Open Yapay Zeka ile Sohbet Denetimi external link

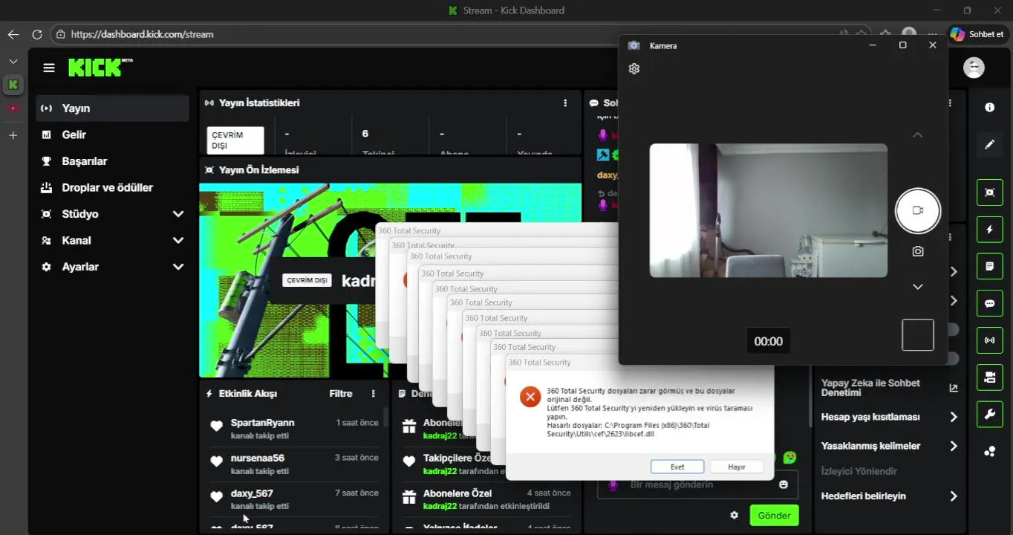[954, 388]
